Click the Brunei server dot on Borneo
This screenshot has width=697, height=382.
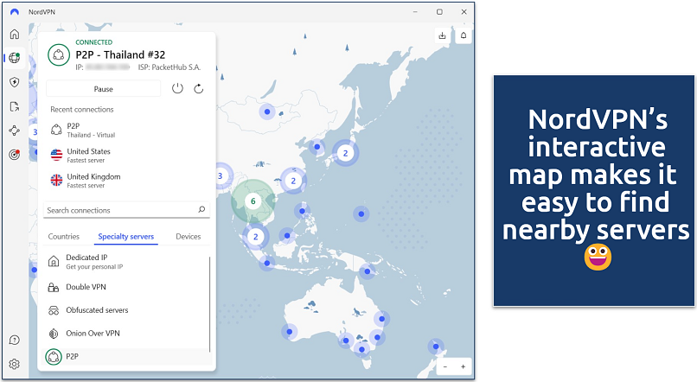point(287,235)
